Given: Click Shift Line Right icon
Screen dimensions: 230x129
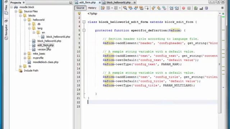Looking at the screenshot, I should 176,8.
